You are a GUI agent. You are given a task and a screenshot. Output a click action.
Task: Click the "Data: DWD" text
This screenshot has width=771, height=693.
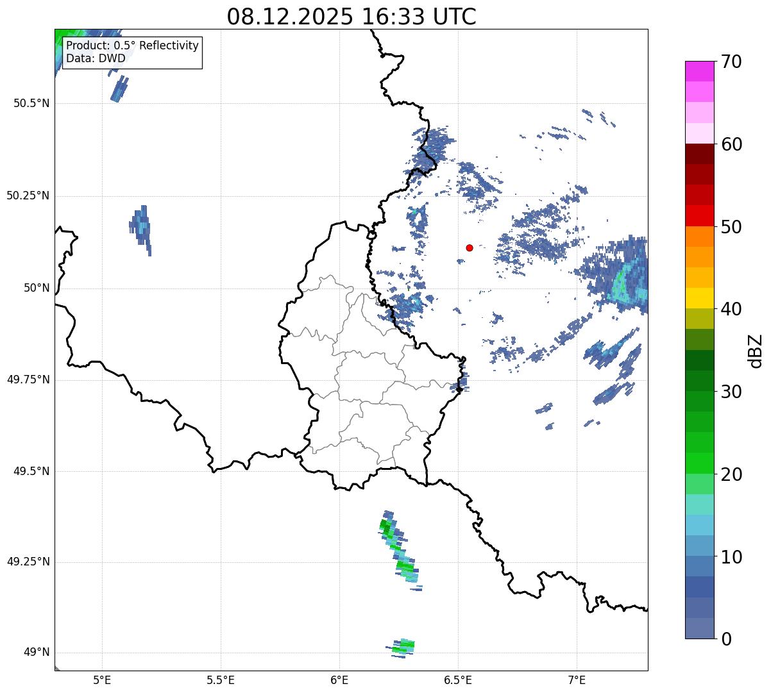tap(96, 58)
